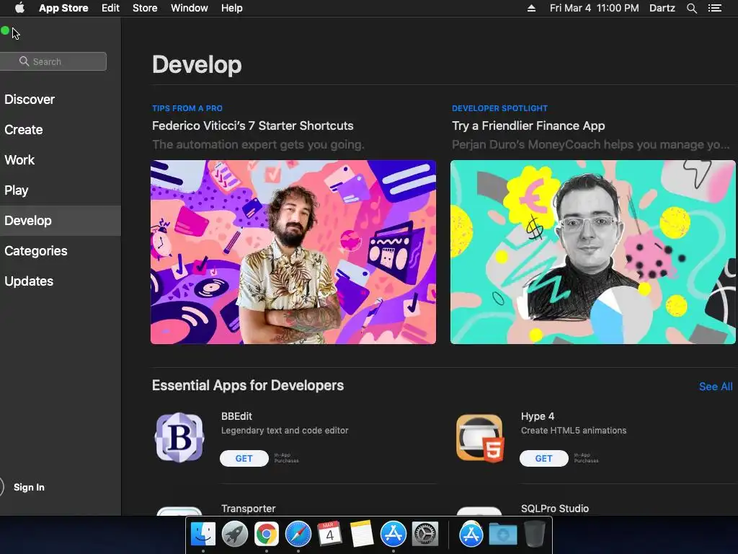The width and height of the screenshot is (738, 554).
Task: Open the Apple menu
Action: [x=19, y=8]
